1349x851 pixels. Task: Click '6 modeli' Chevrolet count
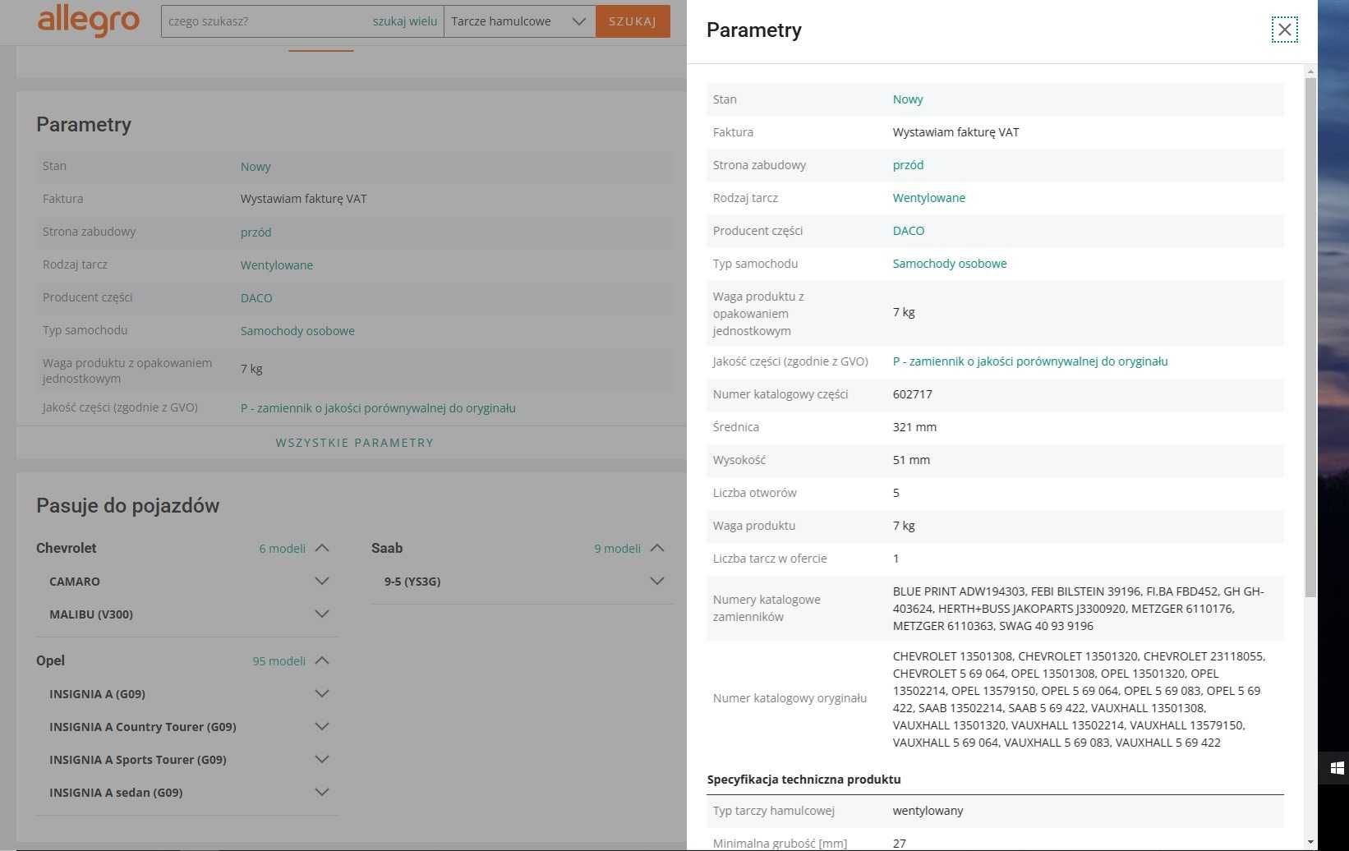click(x=282, y=549)
